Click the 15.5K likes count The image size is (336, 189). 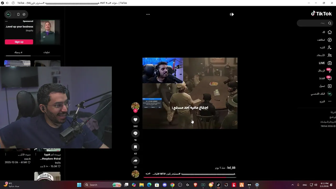pos(56,166)
